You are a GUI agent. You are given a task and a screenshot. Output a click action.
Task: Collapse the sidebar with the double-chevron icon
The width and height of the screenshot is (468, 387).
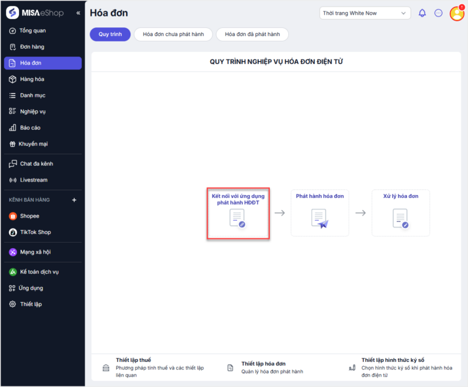[x=78, y=13]
